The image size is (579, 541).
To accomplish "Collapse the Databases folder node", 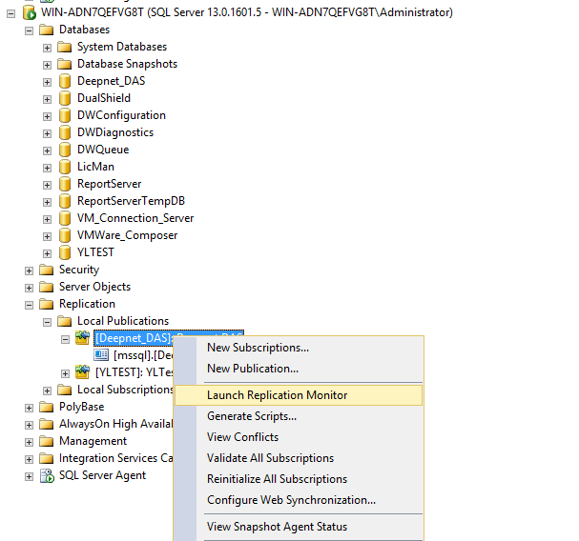I will pyautogui.click(x=29, y=30).
